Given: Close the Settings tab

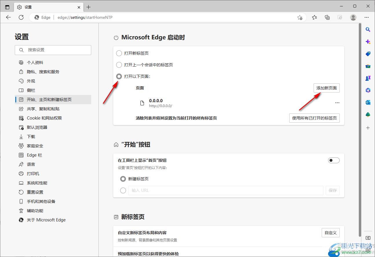Looking at the screenshot, I should pyautogui.click(x=79, y=7).
